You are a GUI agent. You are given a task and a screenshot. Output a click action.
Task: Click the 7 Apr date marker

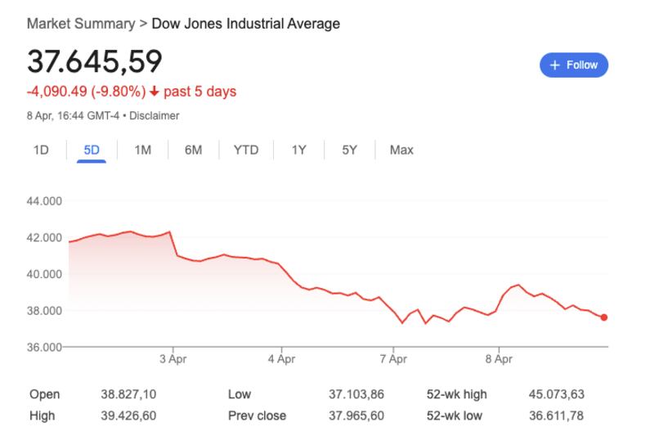[393, 358]
